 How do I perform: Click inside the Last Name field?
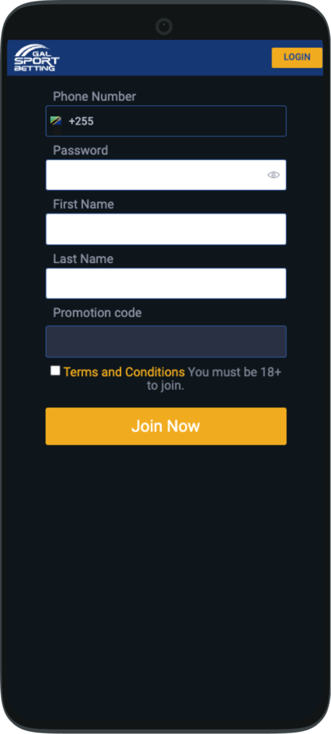click(x=165, y=283)
